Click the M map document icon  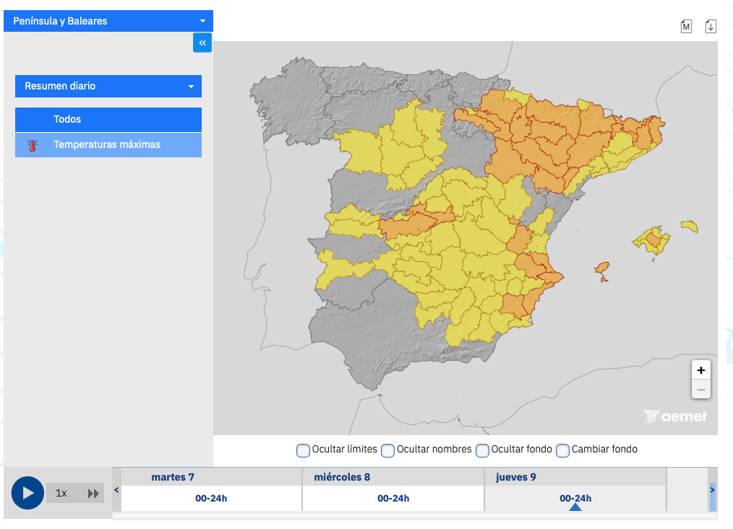pos(686,27)
